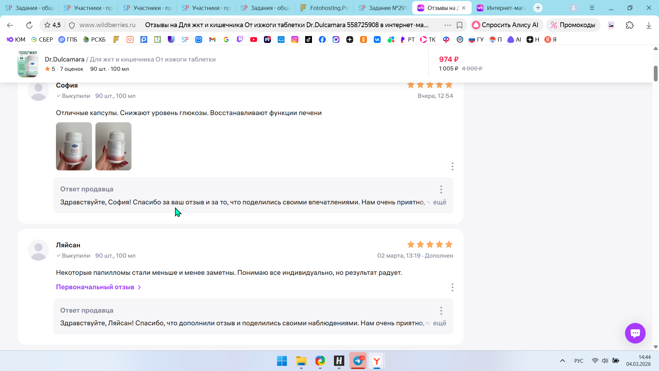Open the options menu on Ляйсан's seller reply
This screenshot has width=659, height=371.
pos(441,311)
